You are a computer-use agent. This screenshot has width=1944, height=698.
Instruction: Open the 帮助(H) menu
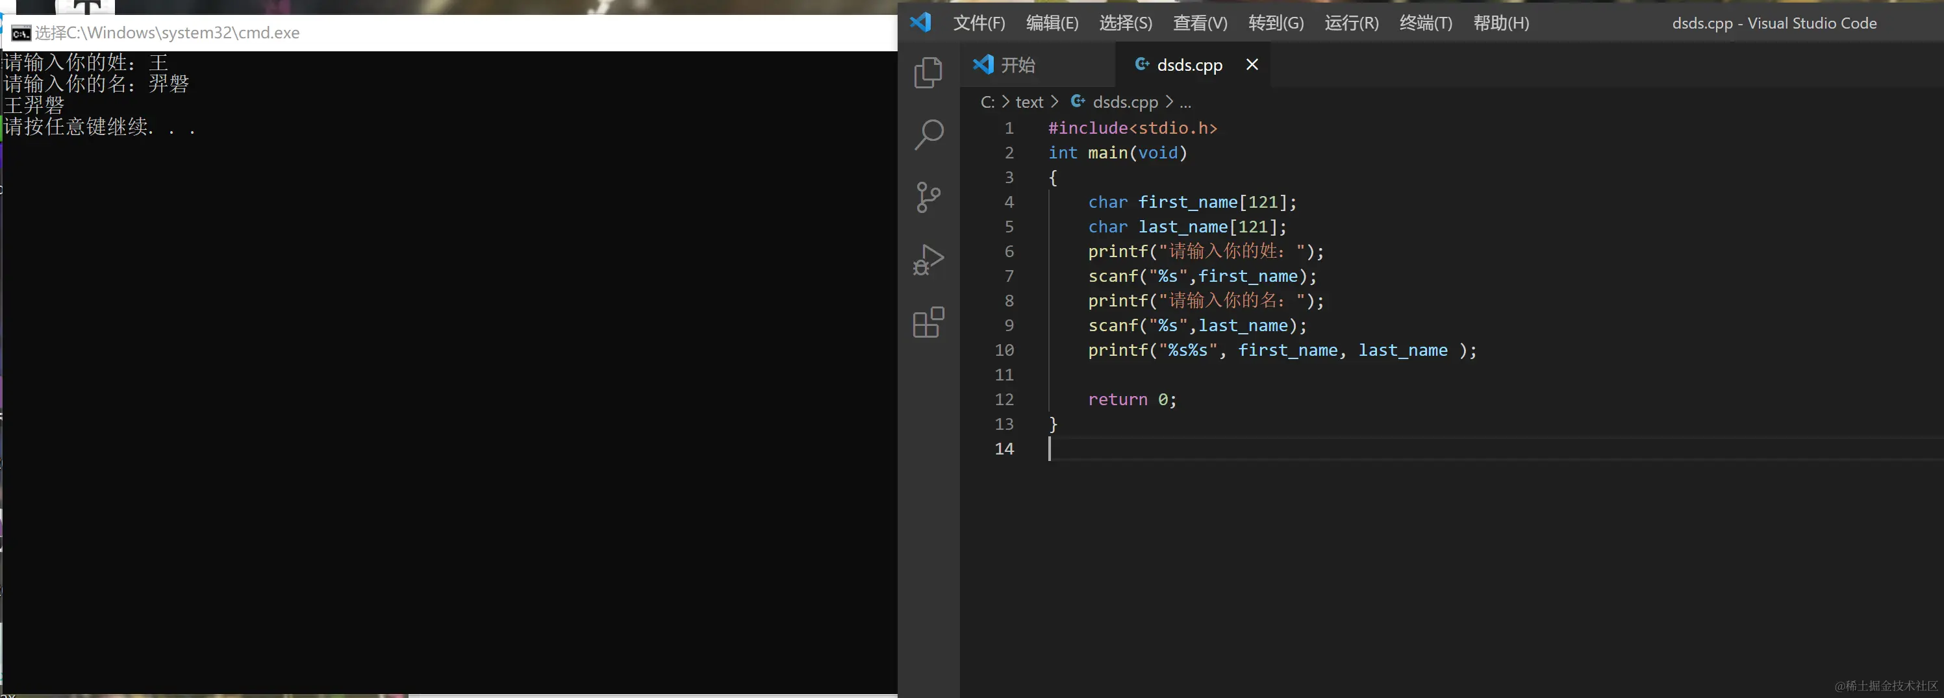[1501, 23]
